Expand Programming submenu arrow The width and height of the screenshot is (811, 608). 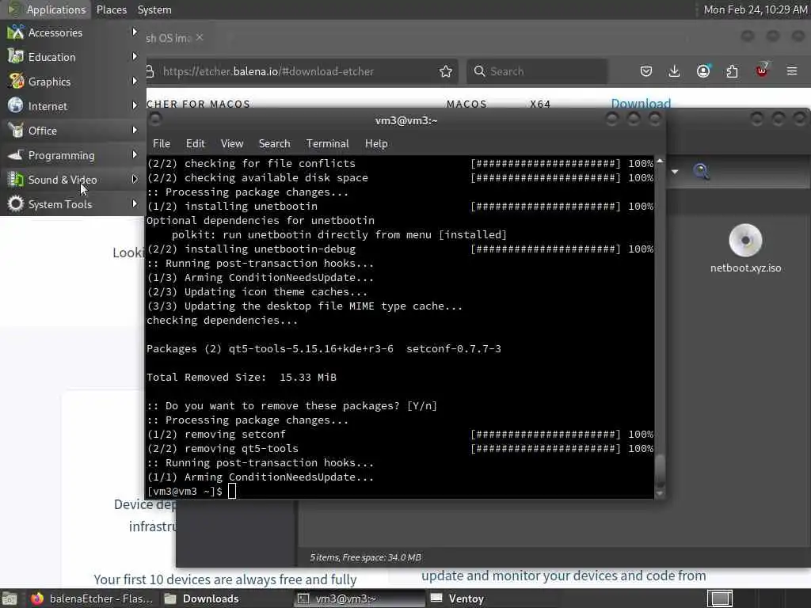135,154
